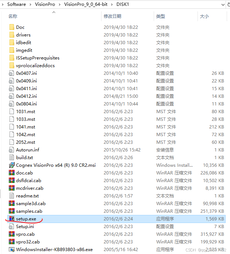Viewport: 230px width, 254px height.
Task: Click the WindowsInstaller-KB893803-x86.exe icon
Action: click(x=12, y=250)
